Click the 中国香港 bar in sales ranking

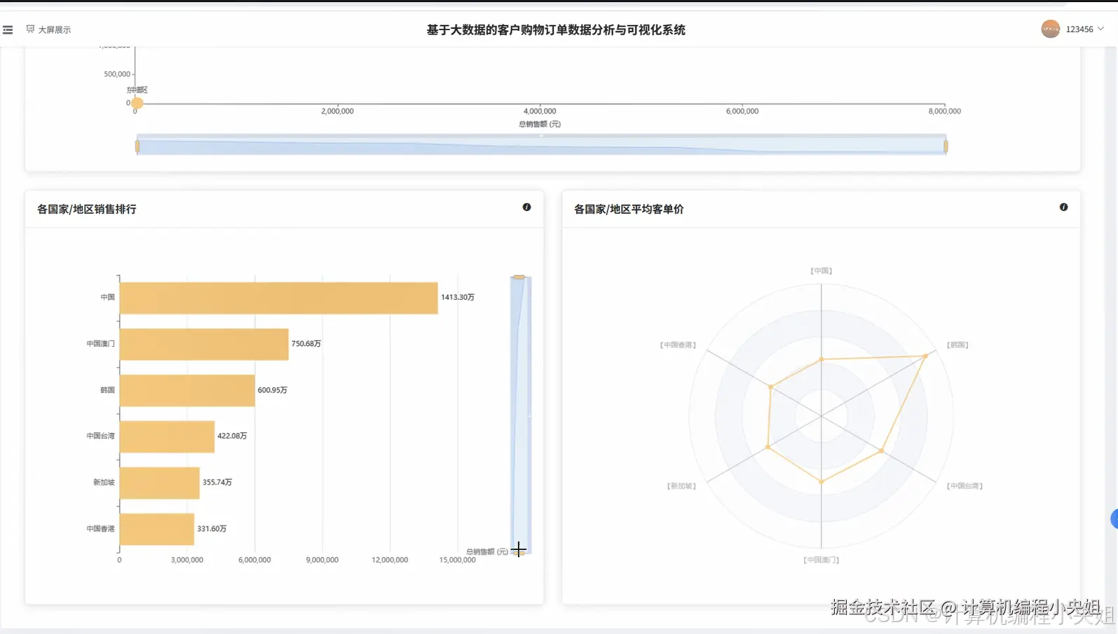(157, 529)
